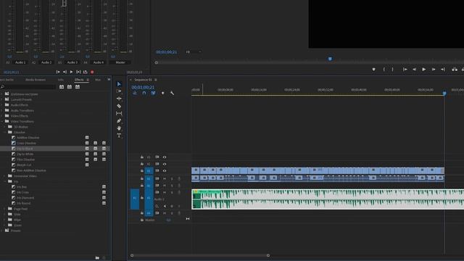This screenshot has width=464, height=261.
Task: Toggle V1 track targeting
Action: [149, 171]
